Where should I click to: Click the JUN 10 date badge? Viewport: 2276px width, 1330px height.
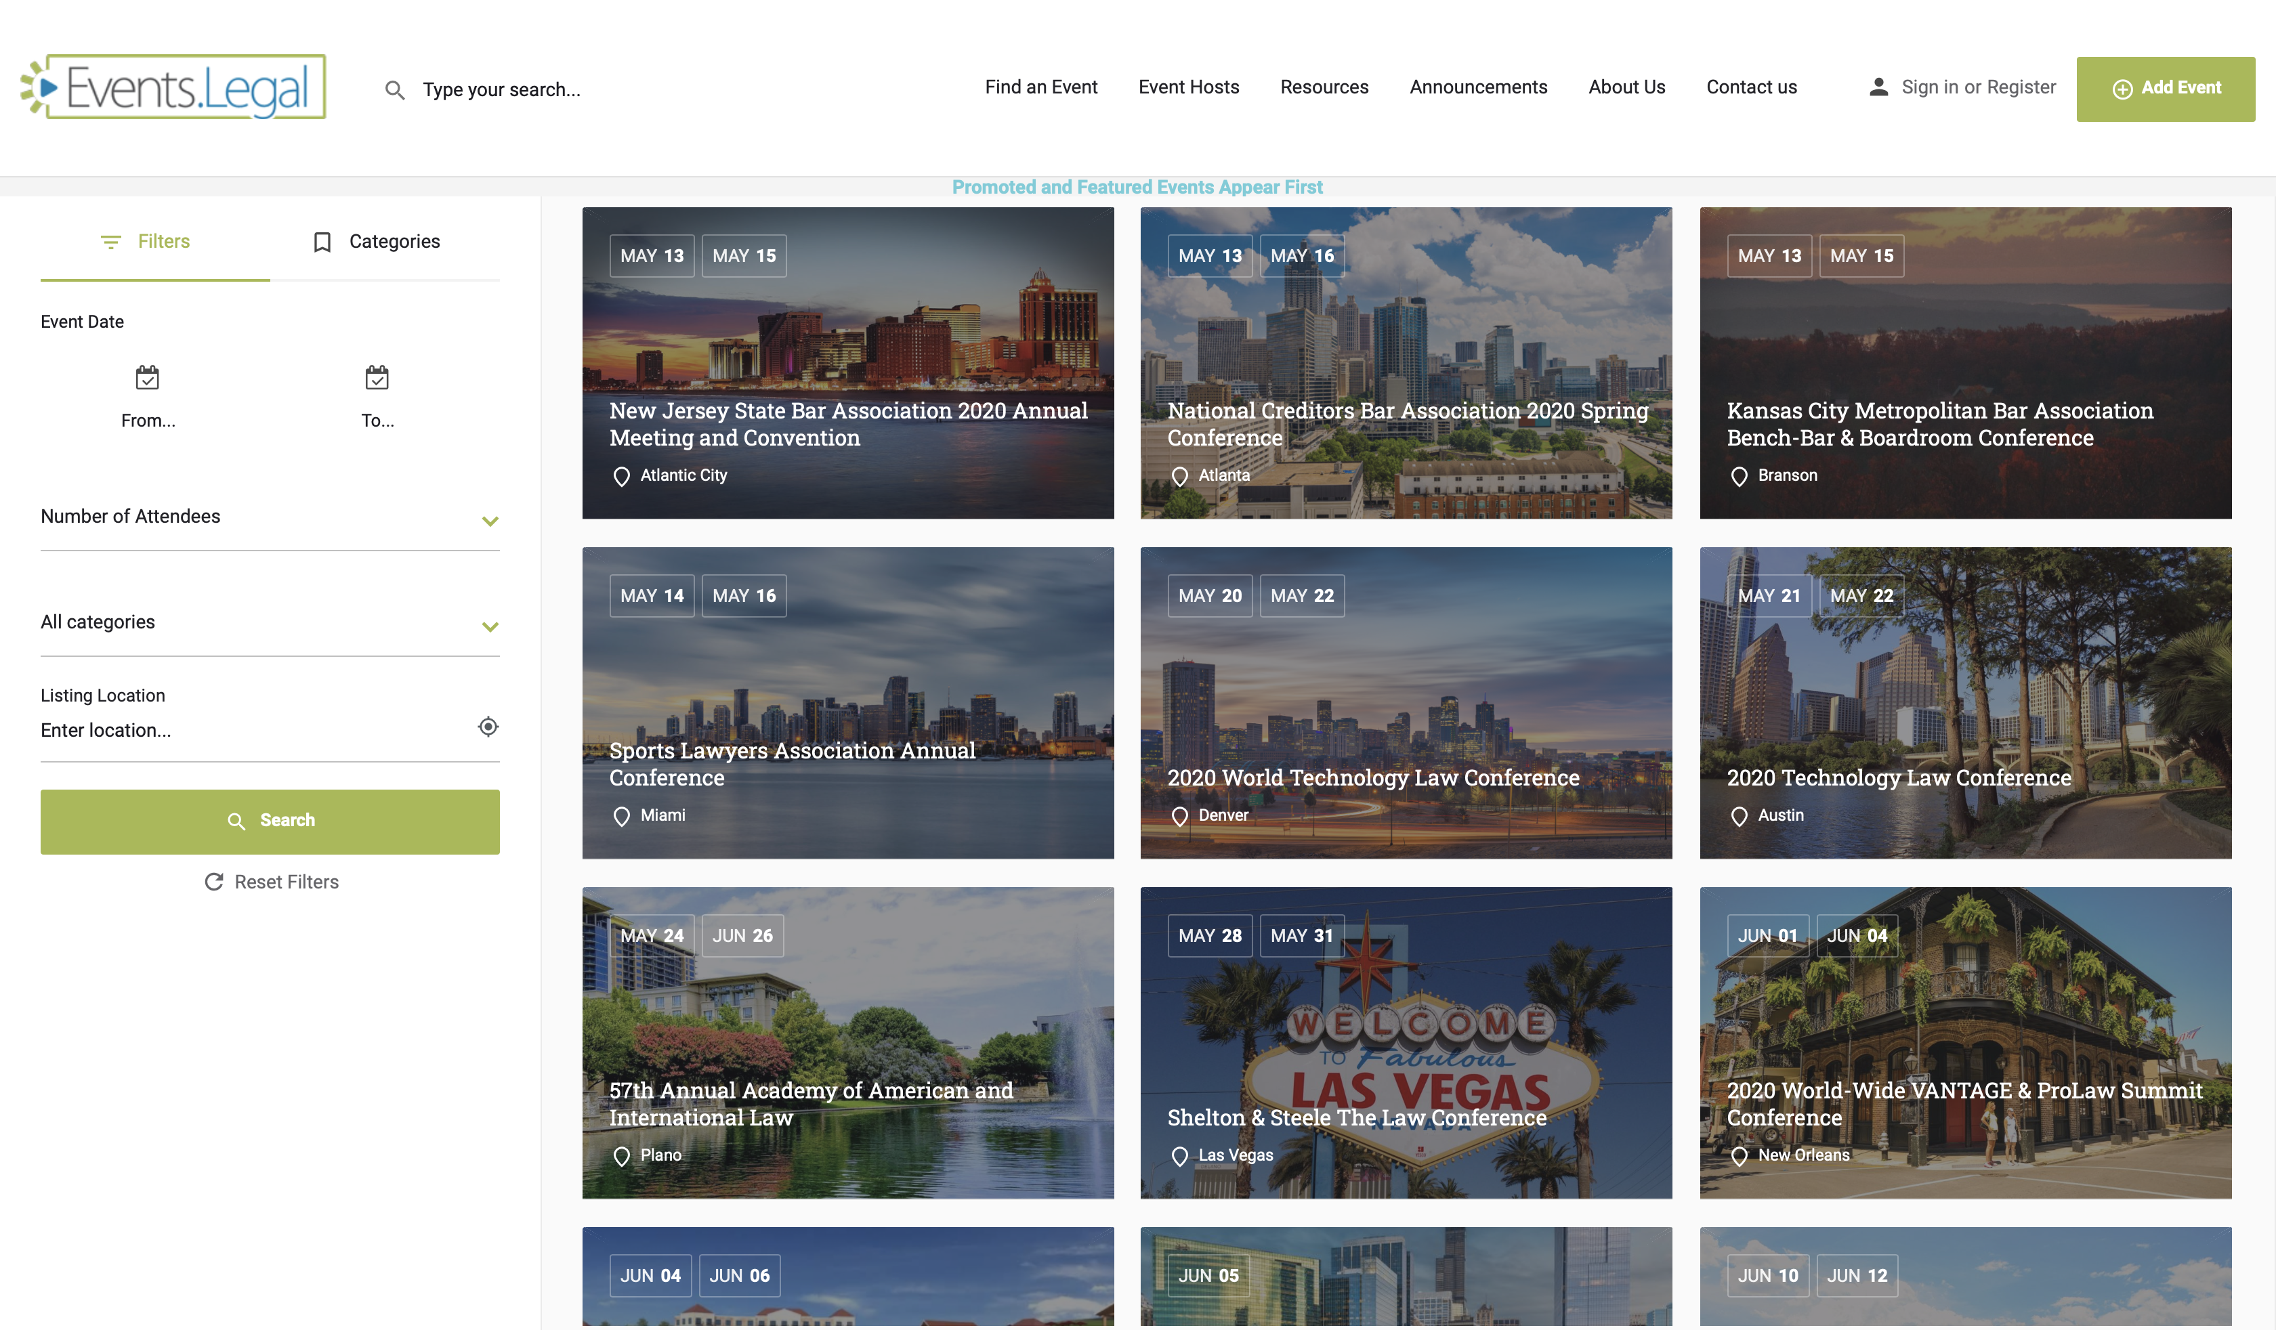click(x=1767, y=1275)
